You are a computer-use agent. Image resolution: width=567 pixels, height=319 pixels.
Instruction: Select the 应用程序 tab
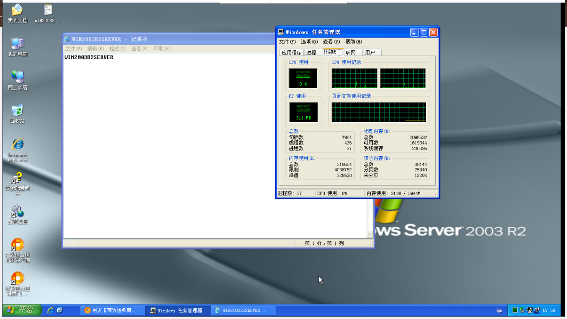tap(291, 53)
